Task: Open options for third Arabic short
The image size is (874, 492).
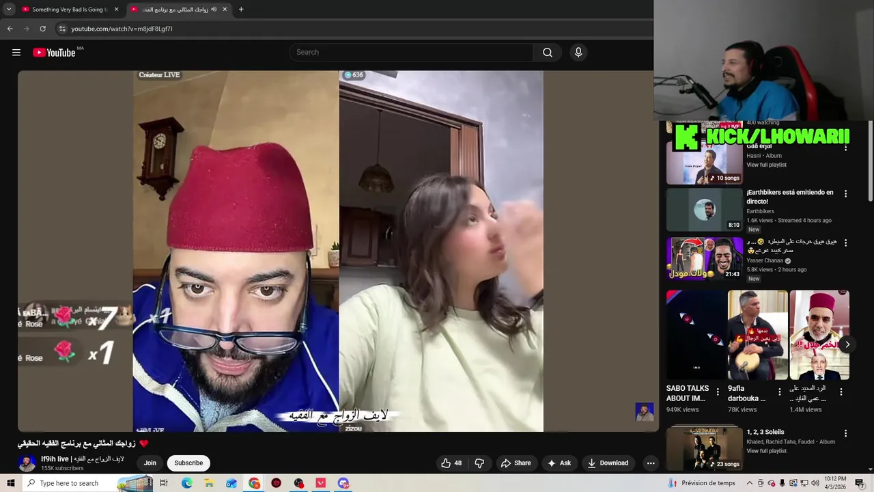Action: pyautogui.click(x=841, y=392)
